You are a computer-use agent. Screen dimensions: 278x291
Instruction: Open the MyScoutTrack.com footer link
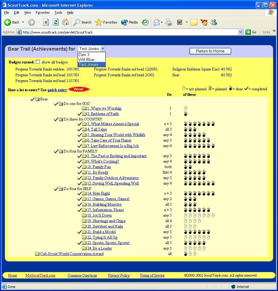(x=40, y=275)
